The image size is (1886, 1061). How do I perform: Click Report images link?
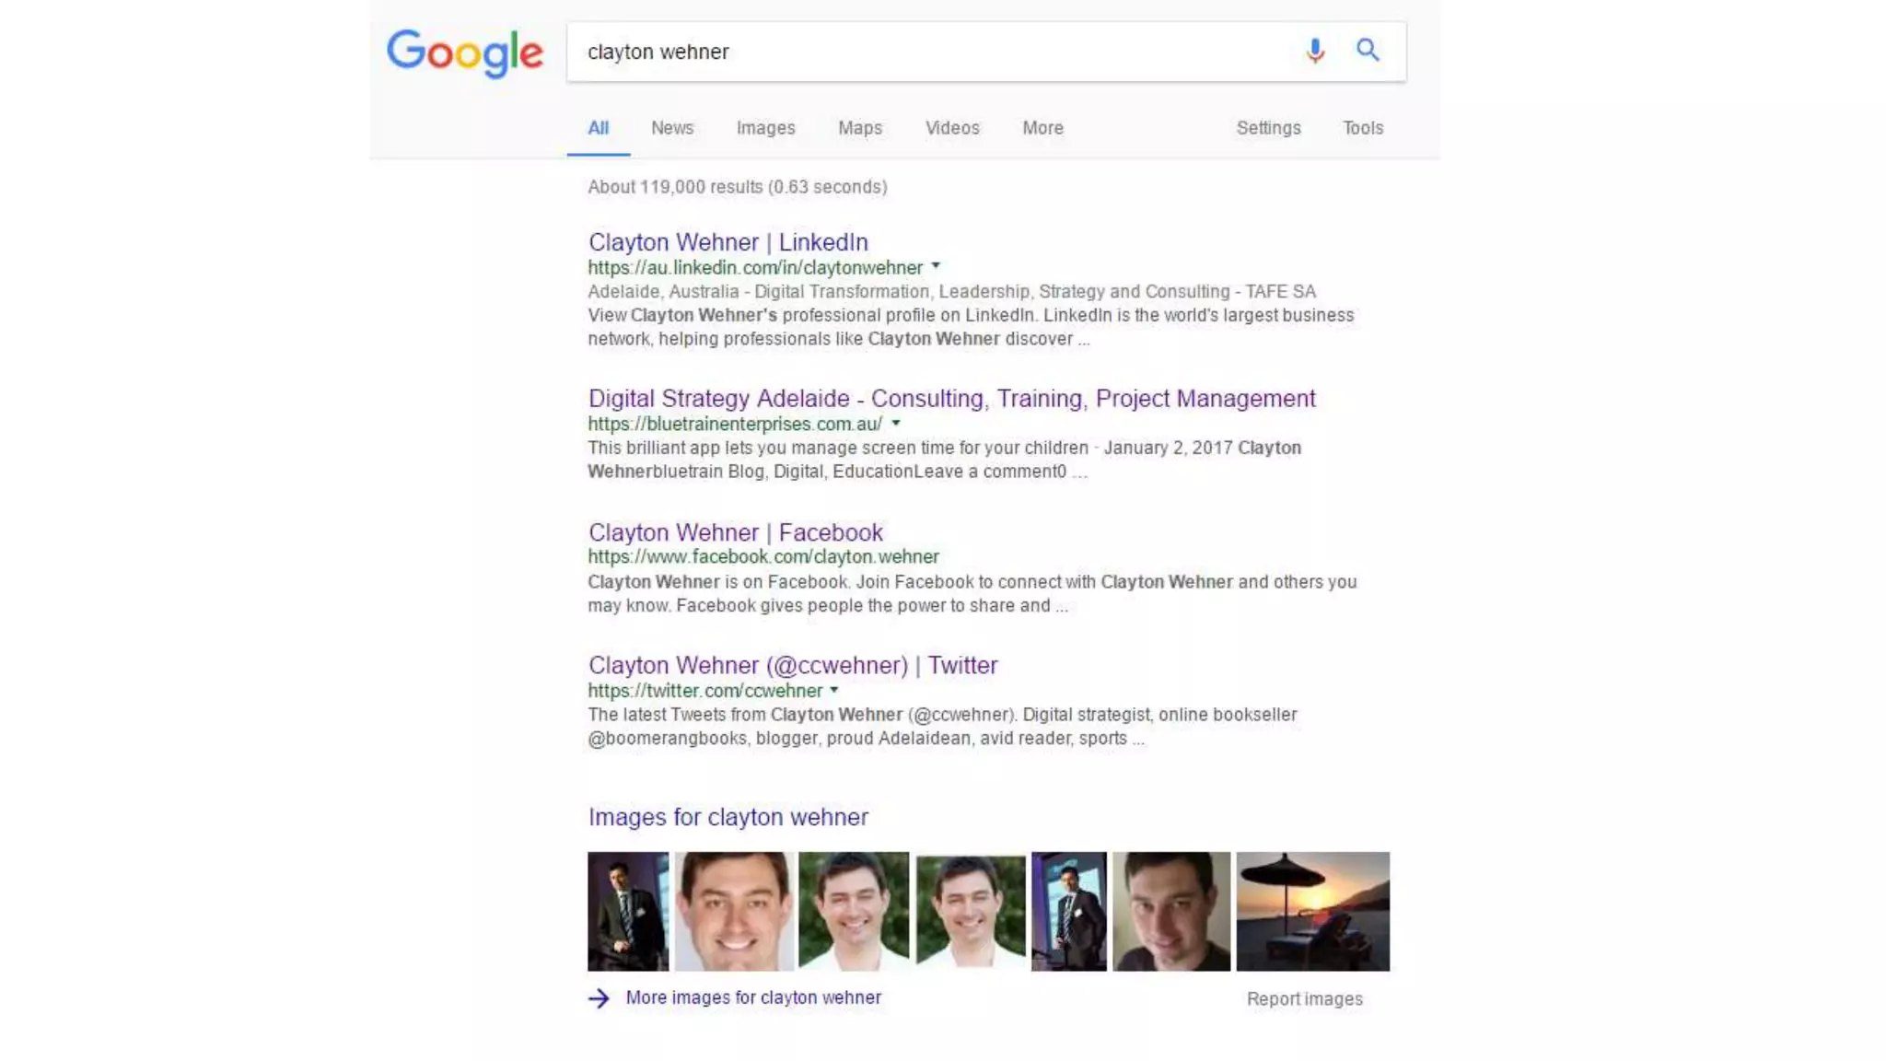pos(1304,999)
